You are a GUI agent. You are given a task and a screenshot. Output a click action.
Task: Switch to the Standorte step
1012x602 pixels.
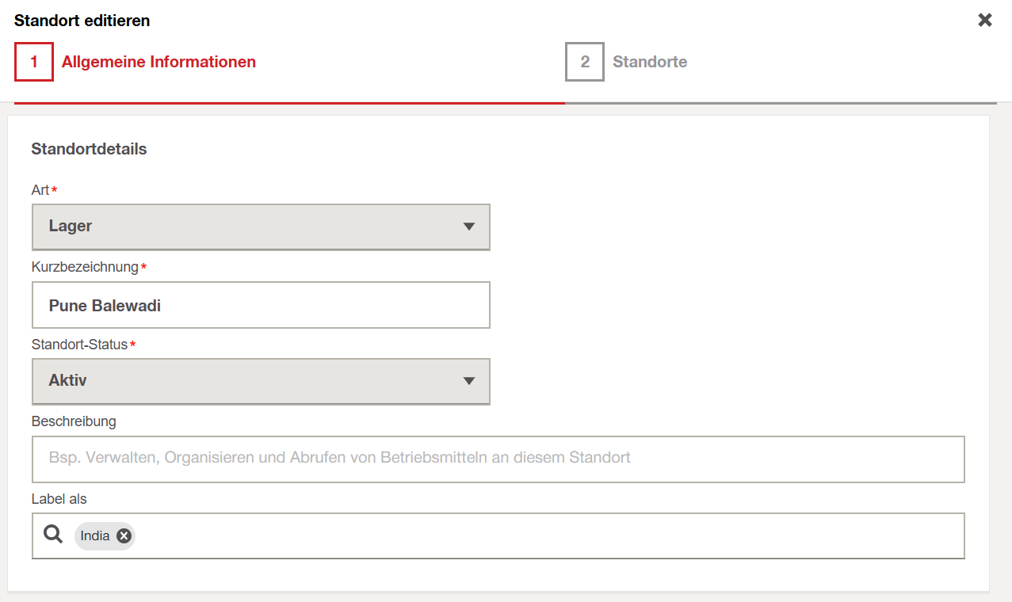click(650, 62)
